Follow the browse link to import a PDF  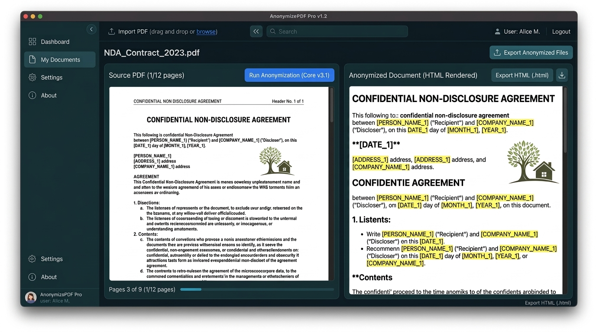pyautogui.click(x=206, y=32)
